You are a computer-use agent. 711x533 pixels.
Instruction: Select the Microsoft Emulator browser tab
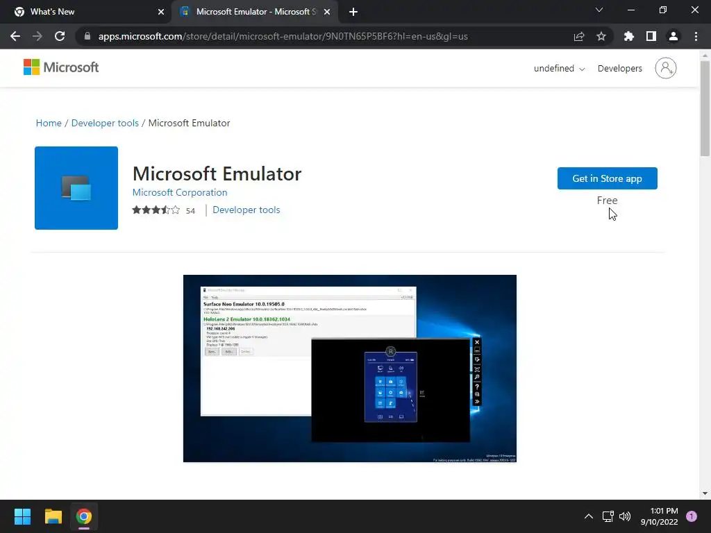tap(255, 12)
